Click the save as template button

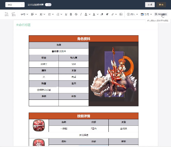(x=161, y=14)
